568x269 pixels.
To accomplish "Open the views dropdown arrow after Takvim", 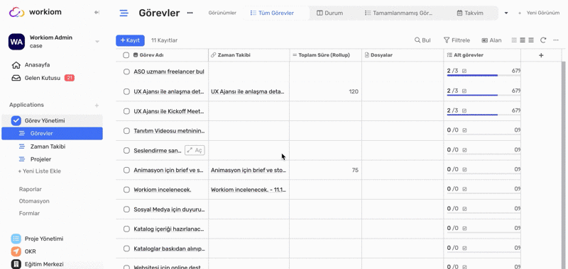I will pyautogui.click(x=506, y=13).
